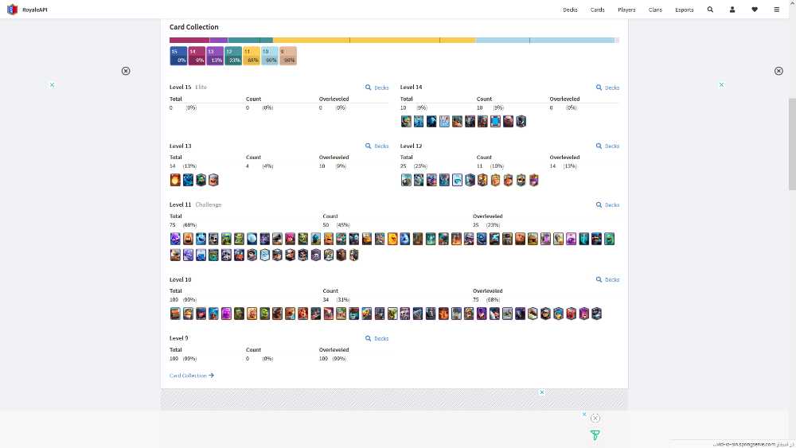Search decks for Level 12 cards
The width and height of the screenshot is (796, 448).
pyautogui.click(x=607, y=146)
